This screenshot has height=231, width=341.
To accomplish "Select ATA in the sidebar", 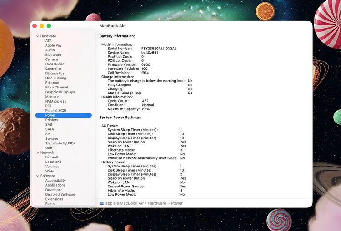I will pos(49,41).
